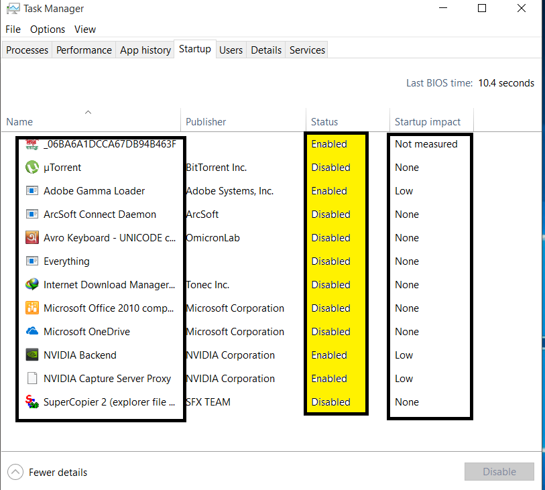This screenshot has width=545, height=490.
Task: Click the SuperCopier 2 icon
Action: point(32,402)
